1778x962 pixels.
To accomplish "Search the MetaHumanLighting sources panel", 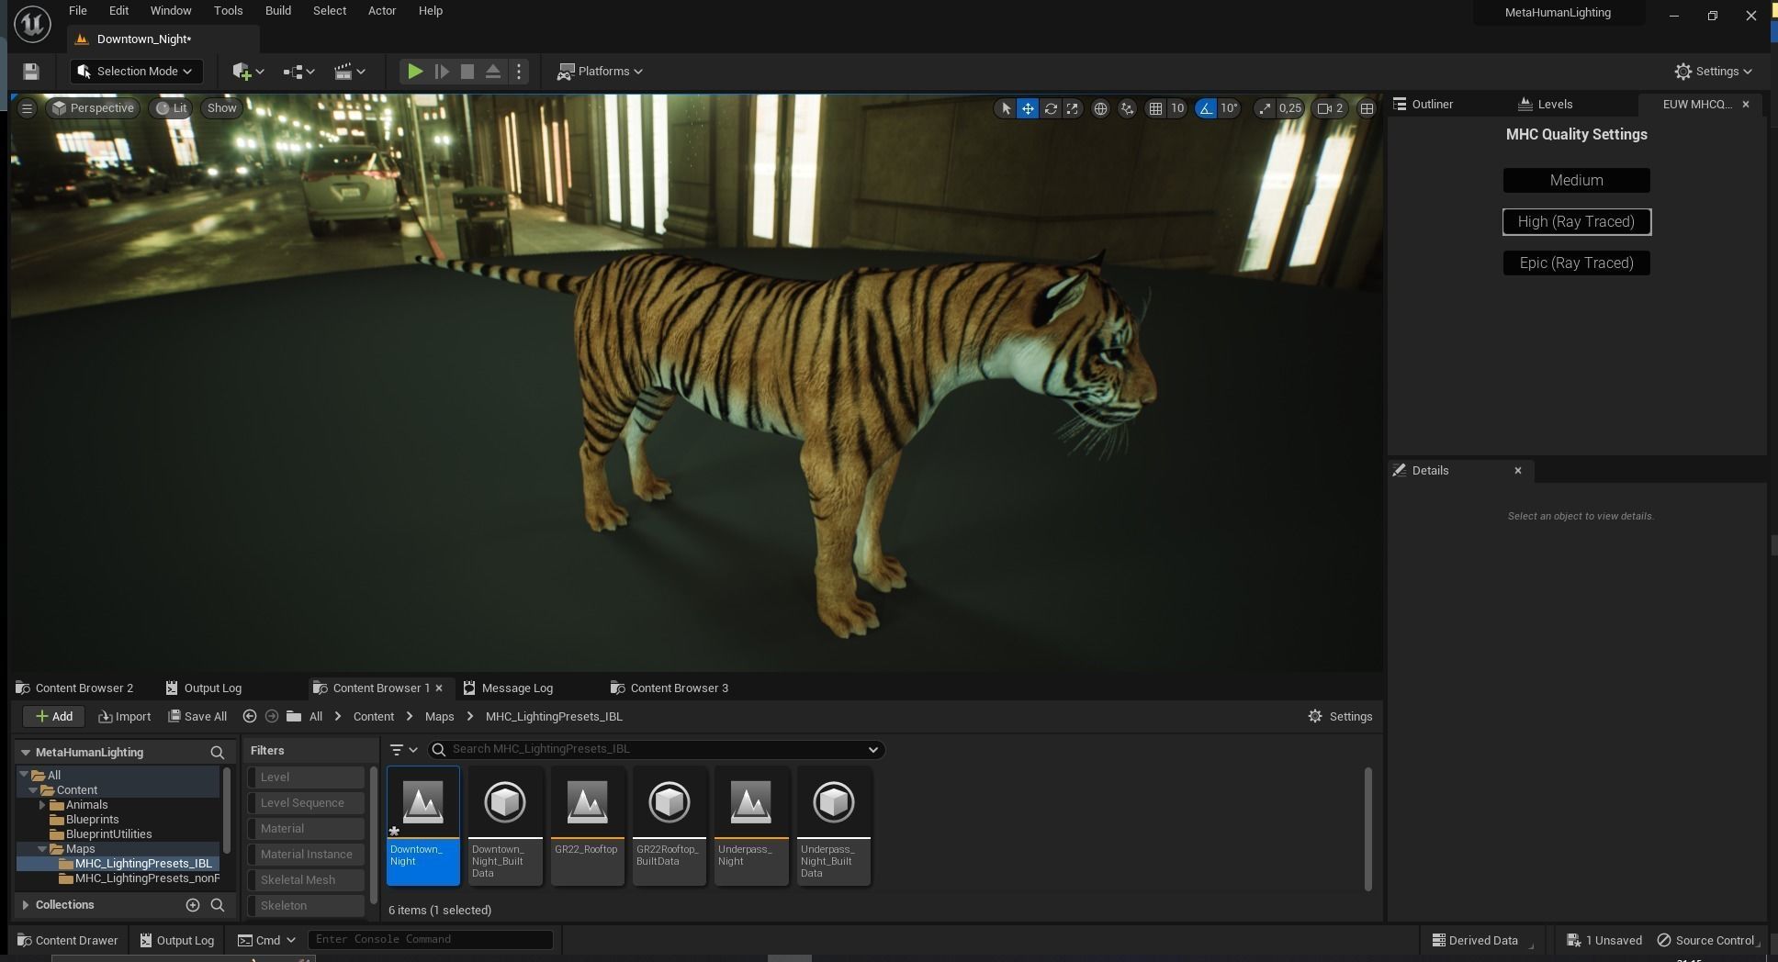I will point(218,753).
